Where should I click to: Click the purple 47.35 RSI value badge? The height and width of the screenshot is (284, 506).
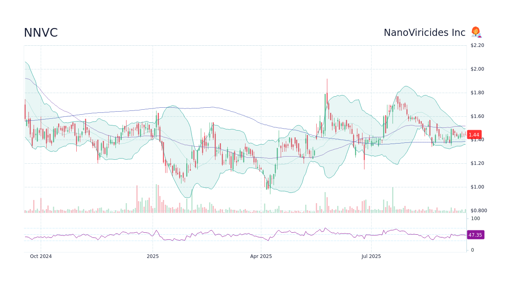point(476,235)
